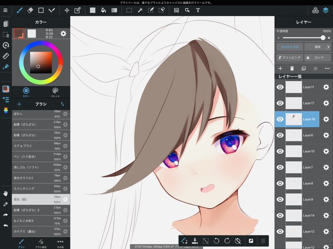Image resolution: width=333 pixels, height=249 pixels.
Task: Hide Layer6 using its eye icon
Action: coord(280,136)
